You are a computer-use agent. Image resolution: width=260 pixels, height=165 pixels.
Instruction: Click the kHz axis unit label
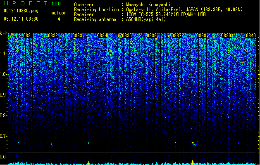click(x=4, y=33)
